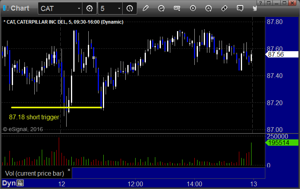300x189 pixels.
Task: Open the studies chart-line icon menu
Action: coord(161,8)
